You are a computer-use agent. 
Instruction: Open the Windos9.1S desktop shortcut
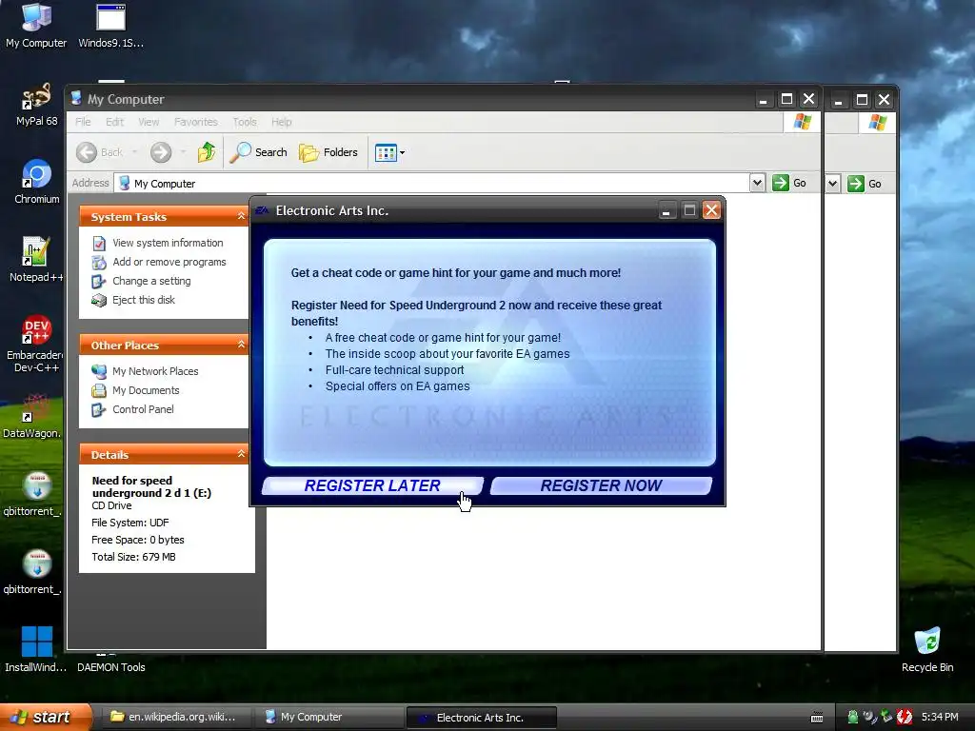110,25
